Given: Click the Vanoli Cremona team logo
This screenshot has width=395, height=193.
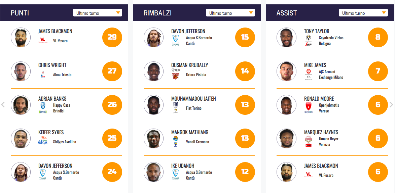Looking at the screenshot, I should pyautogui.click(x=176, y=141).
